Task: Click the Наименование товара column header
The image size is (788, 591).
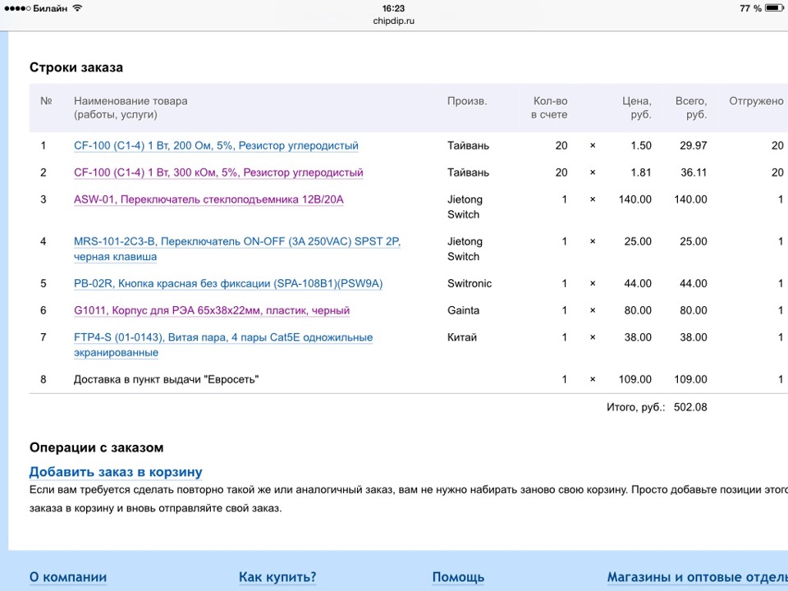Action: click(131, 108)
